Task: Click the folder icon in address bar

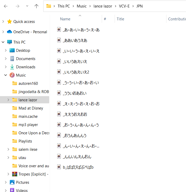Action: coord(49,6)
